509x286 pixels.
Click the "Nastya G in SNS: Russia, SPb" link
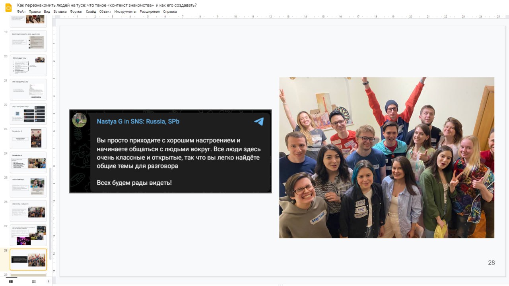(x=138, y=122)
